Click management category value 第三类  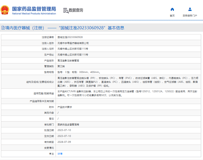(61, 66)
